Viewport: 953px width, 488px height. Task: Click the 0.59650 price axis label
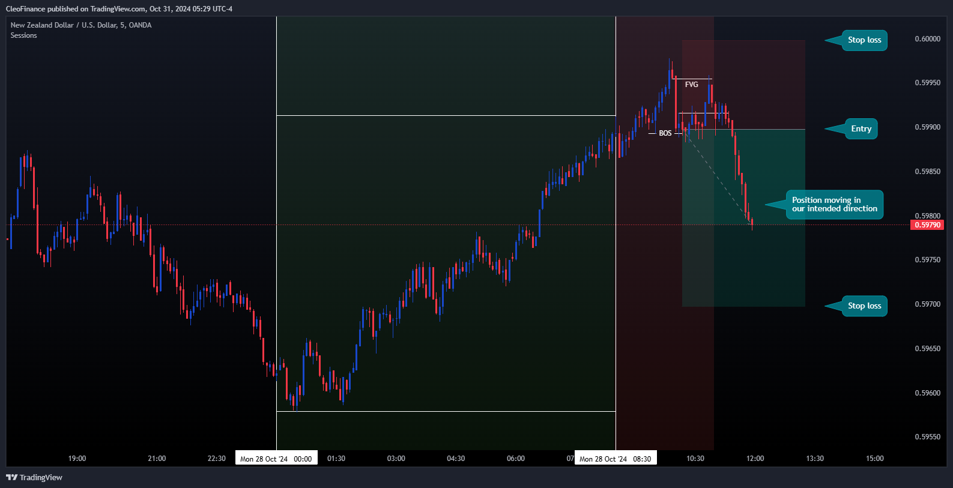coord(927,349)
